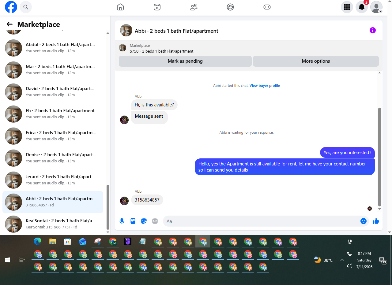The image size is (392, 285).
Task: Open the Windows notification center icon
Action: click(x=383, y=261)
